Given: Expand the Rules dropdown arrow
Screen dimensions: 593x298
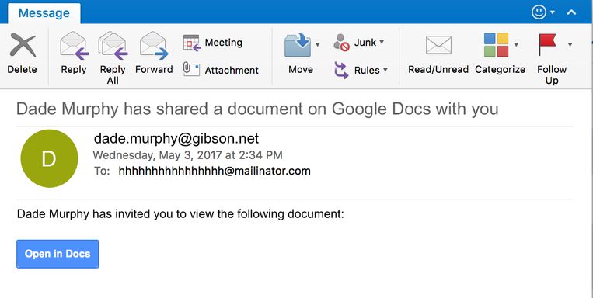Looking at the screenshot, I should 385,70.
